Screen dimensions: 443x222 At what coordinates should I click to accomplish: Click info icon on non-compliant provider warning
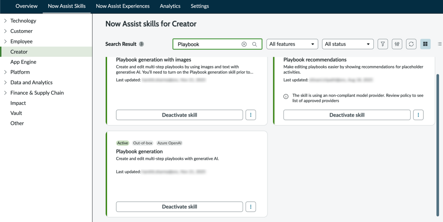(x=286, y=96)
